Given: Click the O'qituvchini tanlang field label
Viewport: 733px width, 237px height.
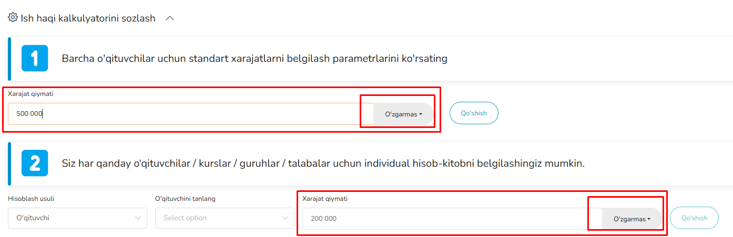Looking at the screenshot, I should (x=185, y=199).
